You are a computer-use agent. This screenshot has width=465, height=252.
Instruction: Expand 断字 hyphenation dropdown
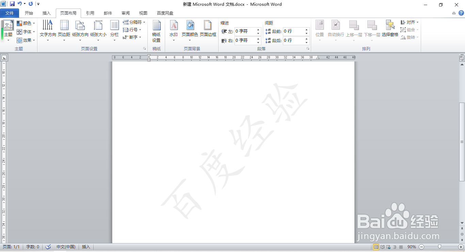(132, 37)
